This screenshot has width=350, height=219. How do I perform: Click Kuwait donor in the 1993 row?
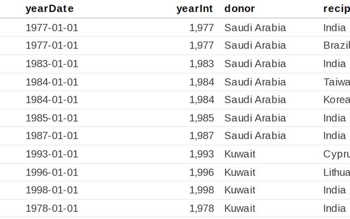tap(240, 154)
